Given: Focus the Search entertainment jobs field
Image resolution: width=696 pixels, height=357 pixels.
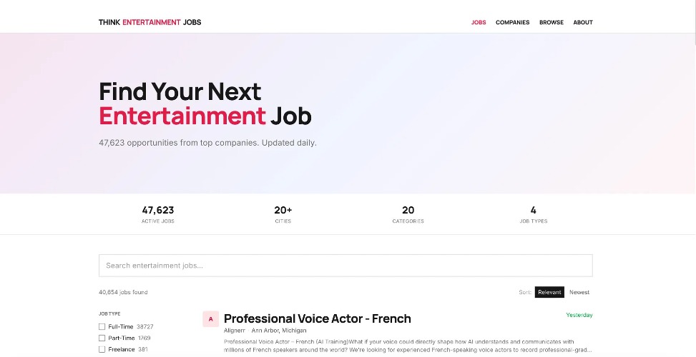Looking at the screenshot, I should (345, 266).
